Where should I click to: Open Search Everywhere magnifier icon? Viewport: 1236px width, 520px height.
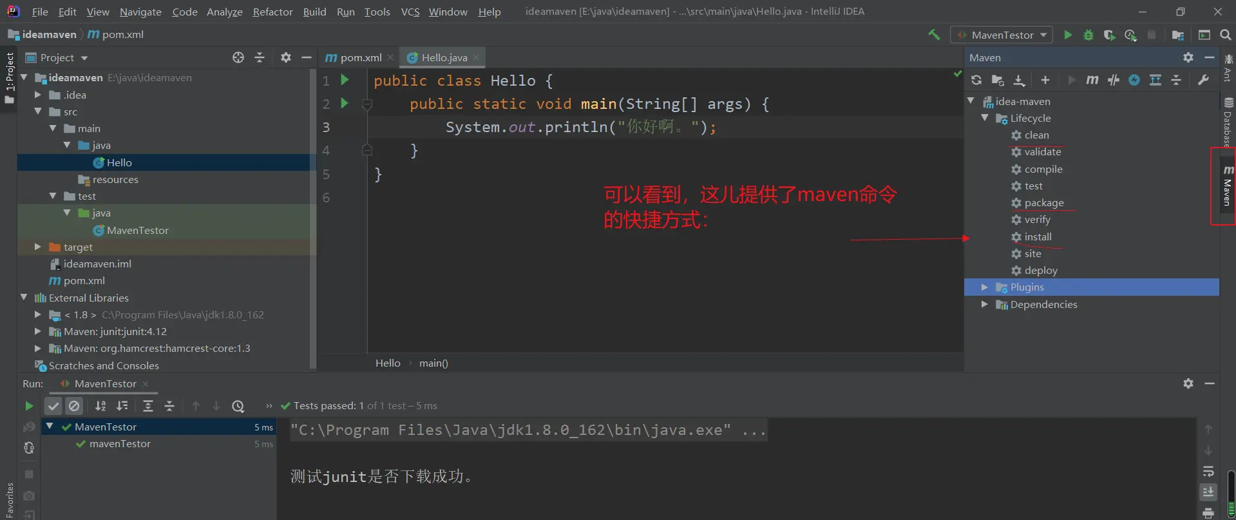1225,35
